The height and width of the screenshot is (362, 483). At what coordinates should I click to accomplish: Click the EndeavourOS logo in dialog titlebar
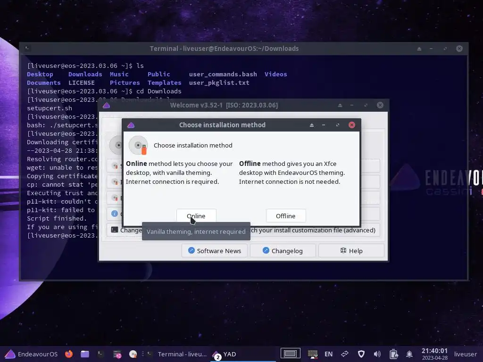(x=131, y=125)
